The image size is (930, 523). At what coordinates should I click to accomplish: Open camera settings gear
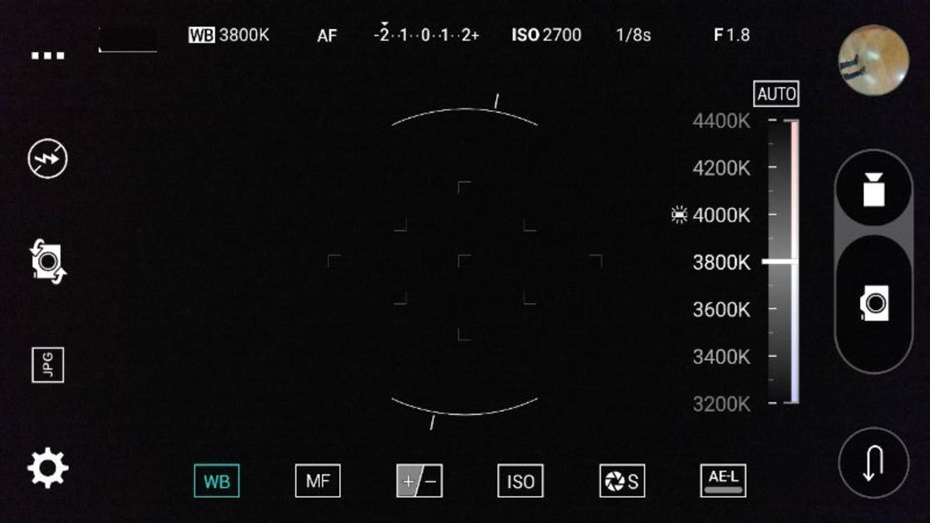pyautogui.click(x=47, y=468)
